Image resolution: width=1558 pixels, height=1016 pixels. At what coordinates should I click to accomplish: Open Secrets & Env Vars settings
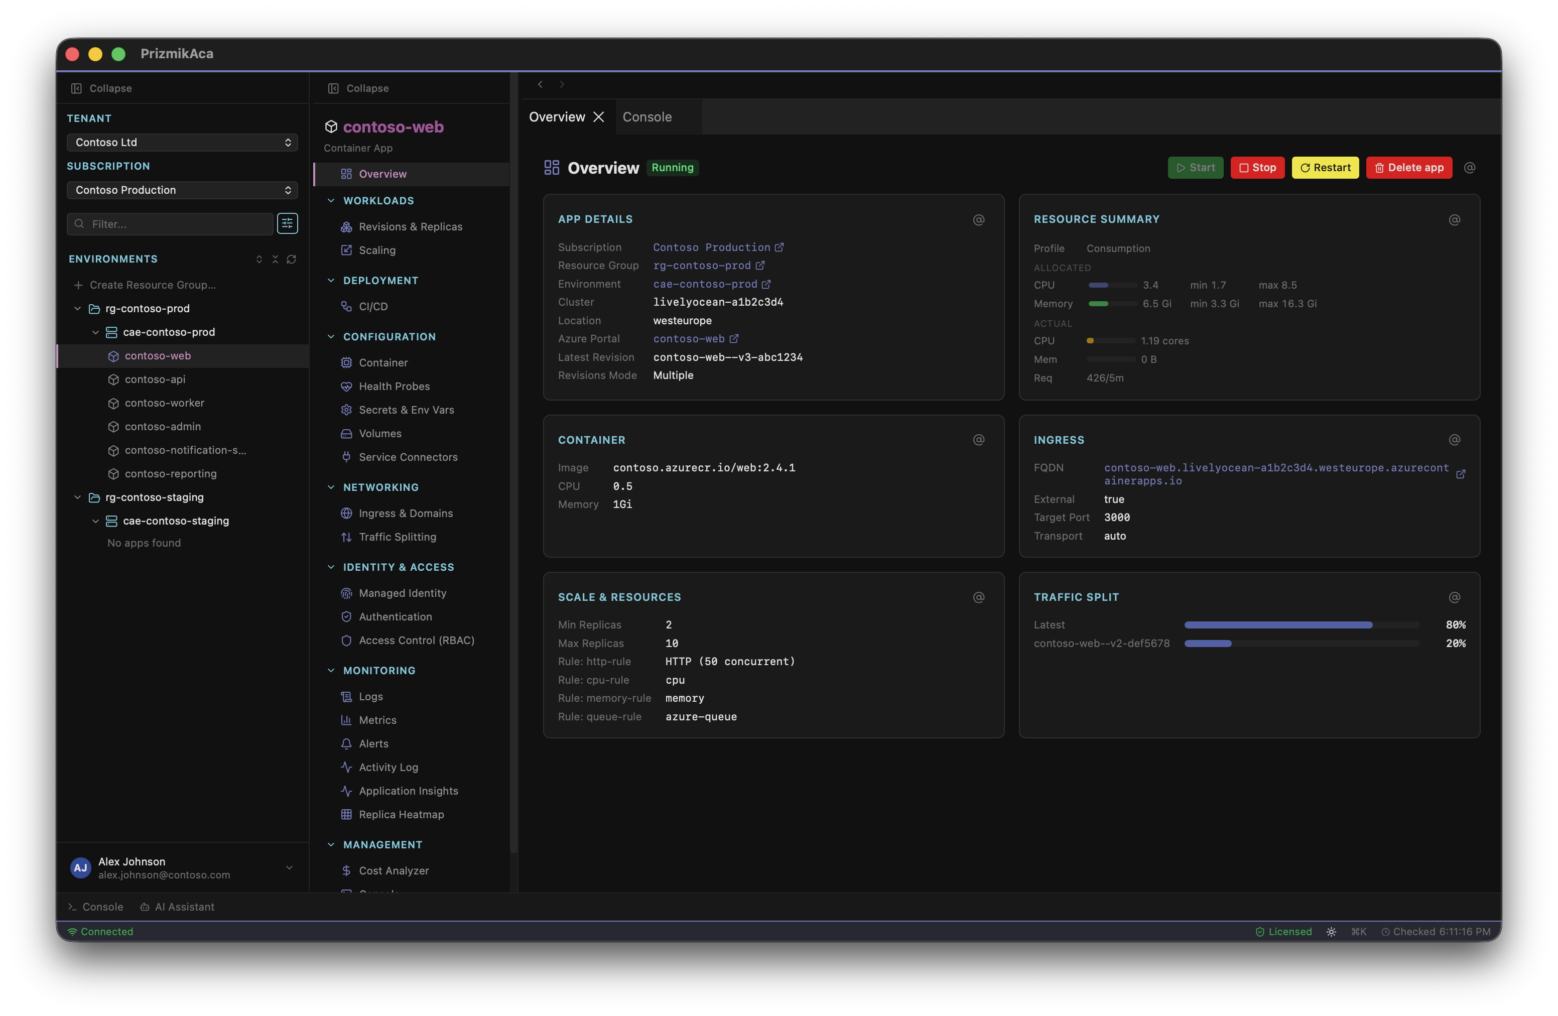tap(406, 409)
